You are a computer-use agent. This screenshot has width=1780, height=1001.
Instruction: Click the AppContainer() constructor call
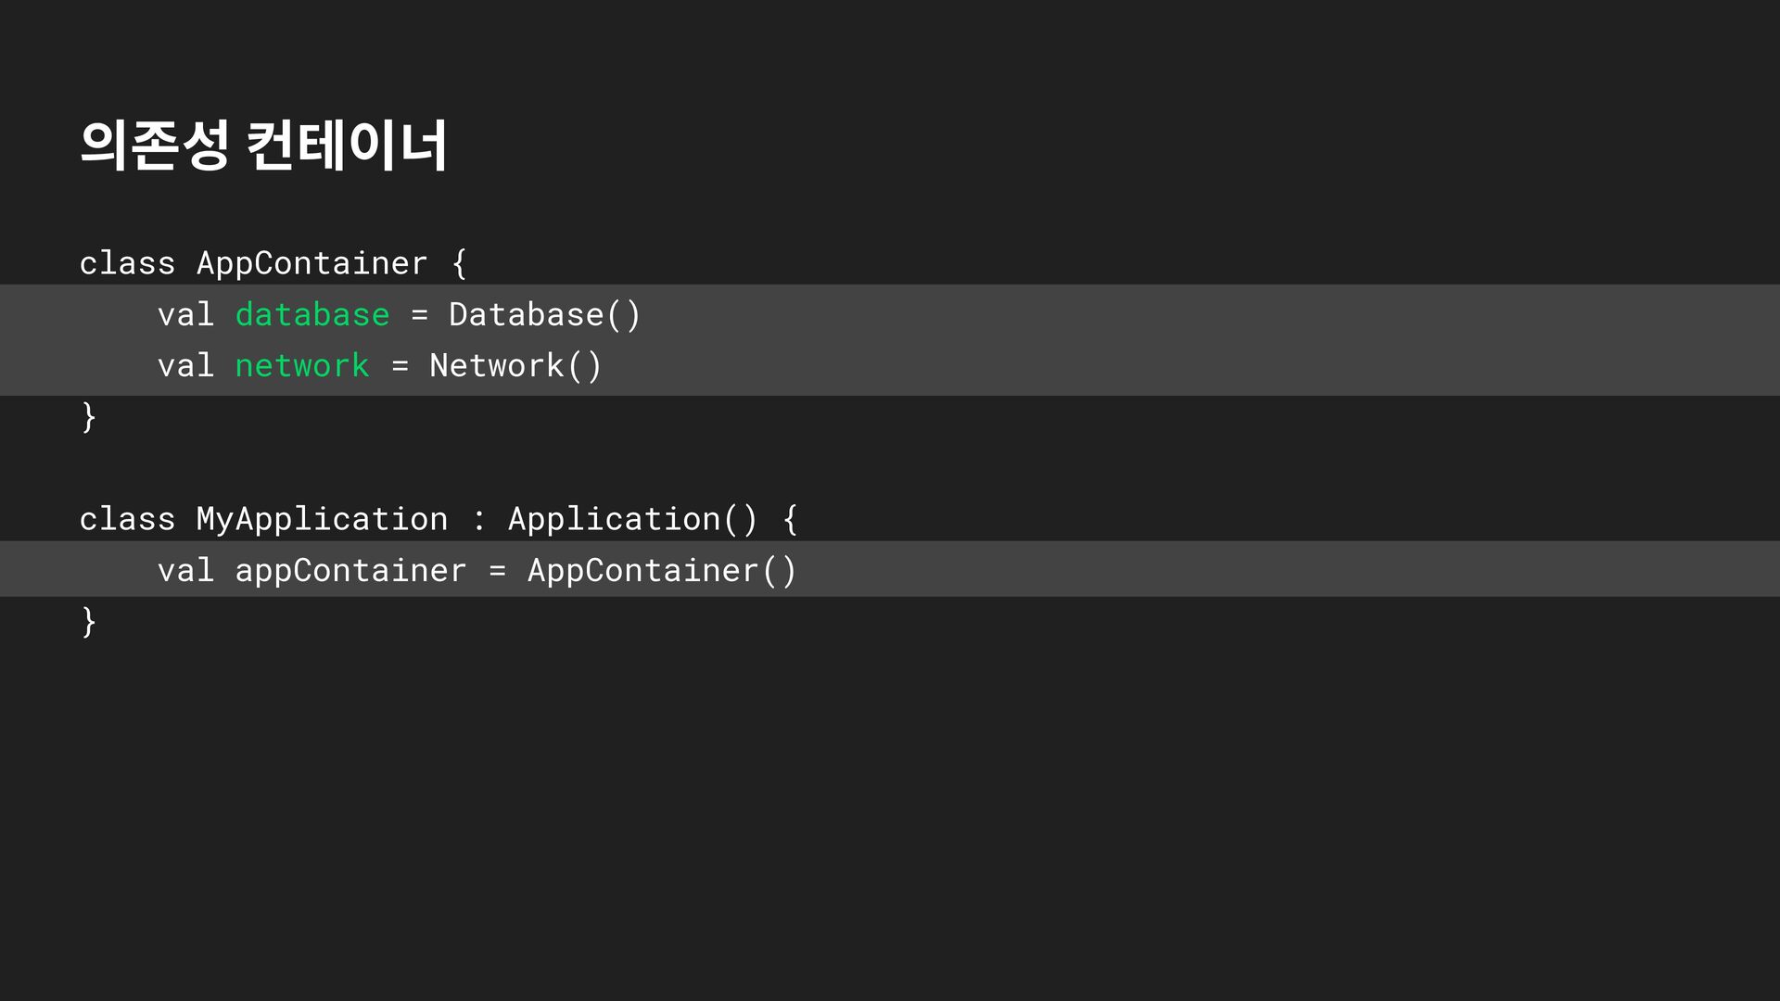pyautogui.click(x=661, y=571)
